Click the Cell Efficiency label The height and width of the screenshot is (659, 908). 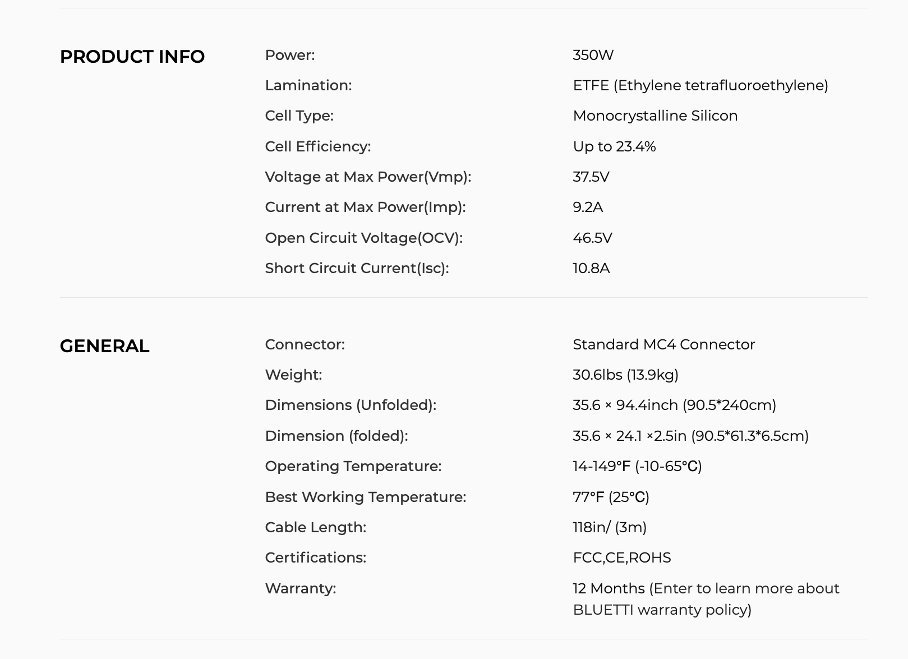(x=317, y=146)
